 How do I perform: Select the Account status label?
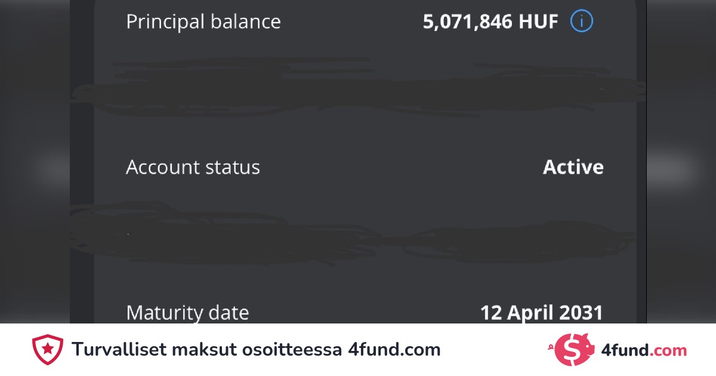pos(193,168)
